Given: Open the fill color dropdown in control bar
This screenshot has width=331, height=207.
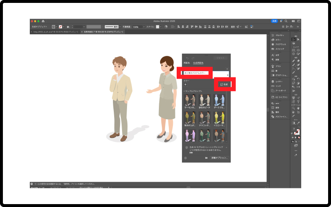Looking at the screenshot, I should (x=55, y=26).
